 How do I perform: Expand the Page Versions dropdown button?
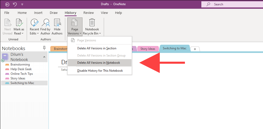click(x=75, y=27)
